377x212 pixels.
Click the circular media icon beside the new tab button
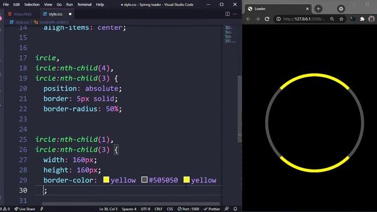coord(340,9)
